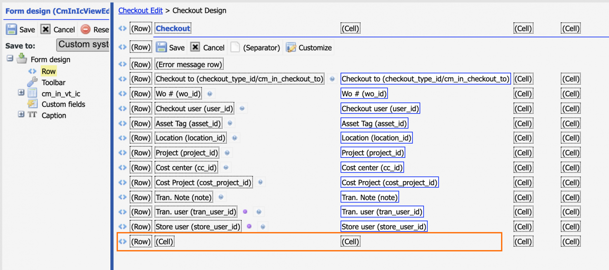Click the small blue icon in the Store user row
Viewport: 609px width, 270px height.
pos(262,226)
